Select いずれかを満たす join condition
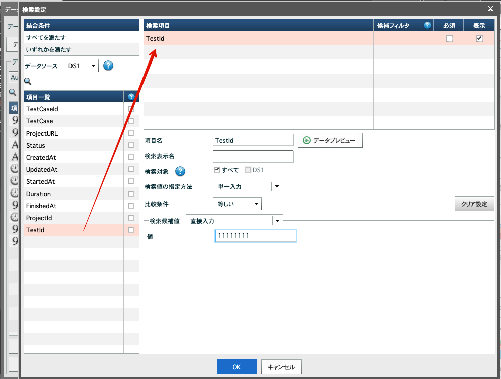Viewport: 501px width, 379px height. [x=82, y=49]
